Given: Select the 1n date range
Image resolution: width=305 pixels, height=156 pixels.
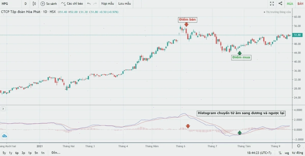Looking at the screenshot, I should click(43, 153).
